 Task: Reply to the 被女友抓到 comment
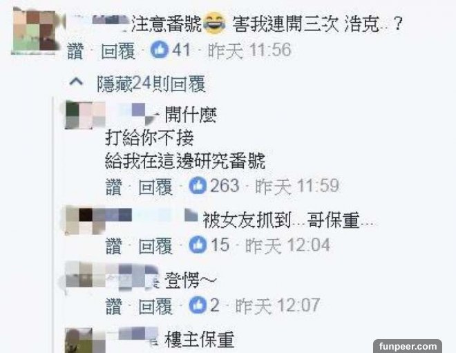(155, 246)
